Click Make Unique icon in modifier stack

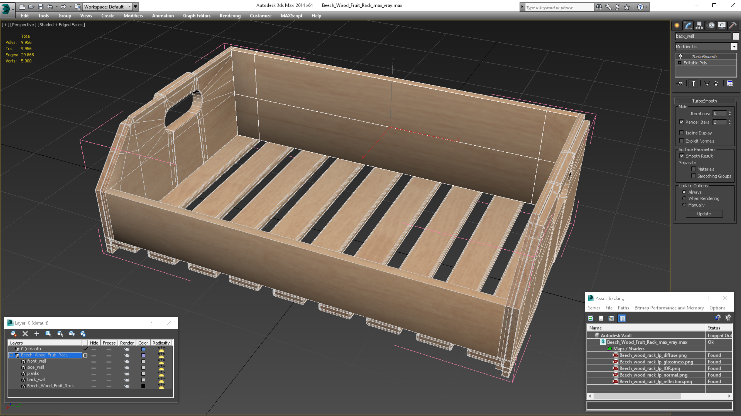pyautogui.click(x=707, y=83)
